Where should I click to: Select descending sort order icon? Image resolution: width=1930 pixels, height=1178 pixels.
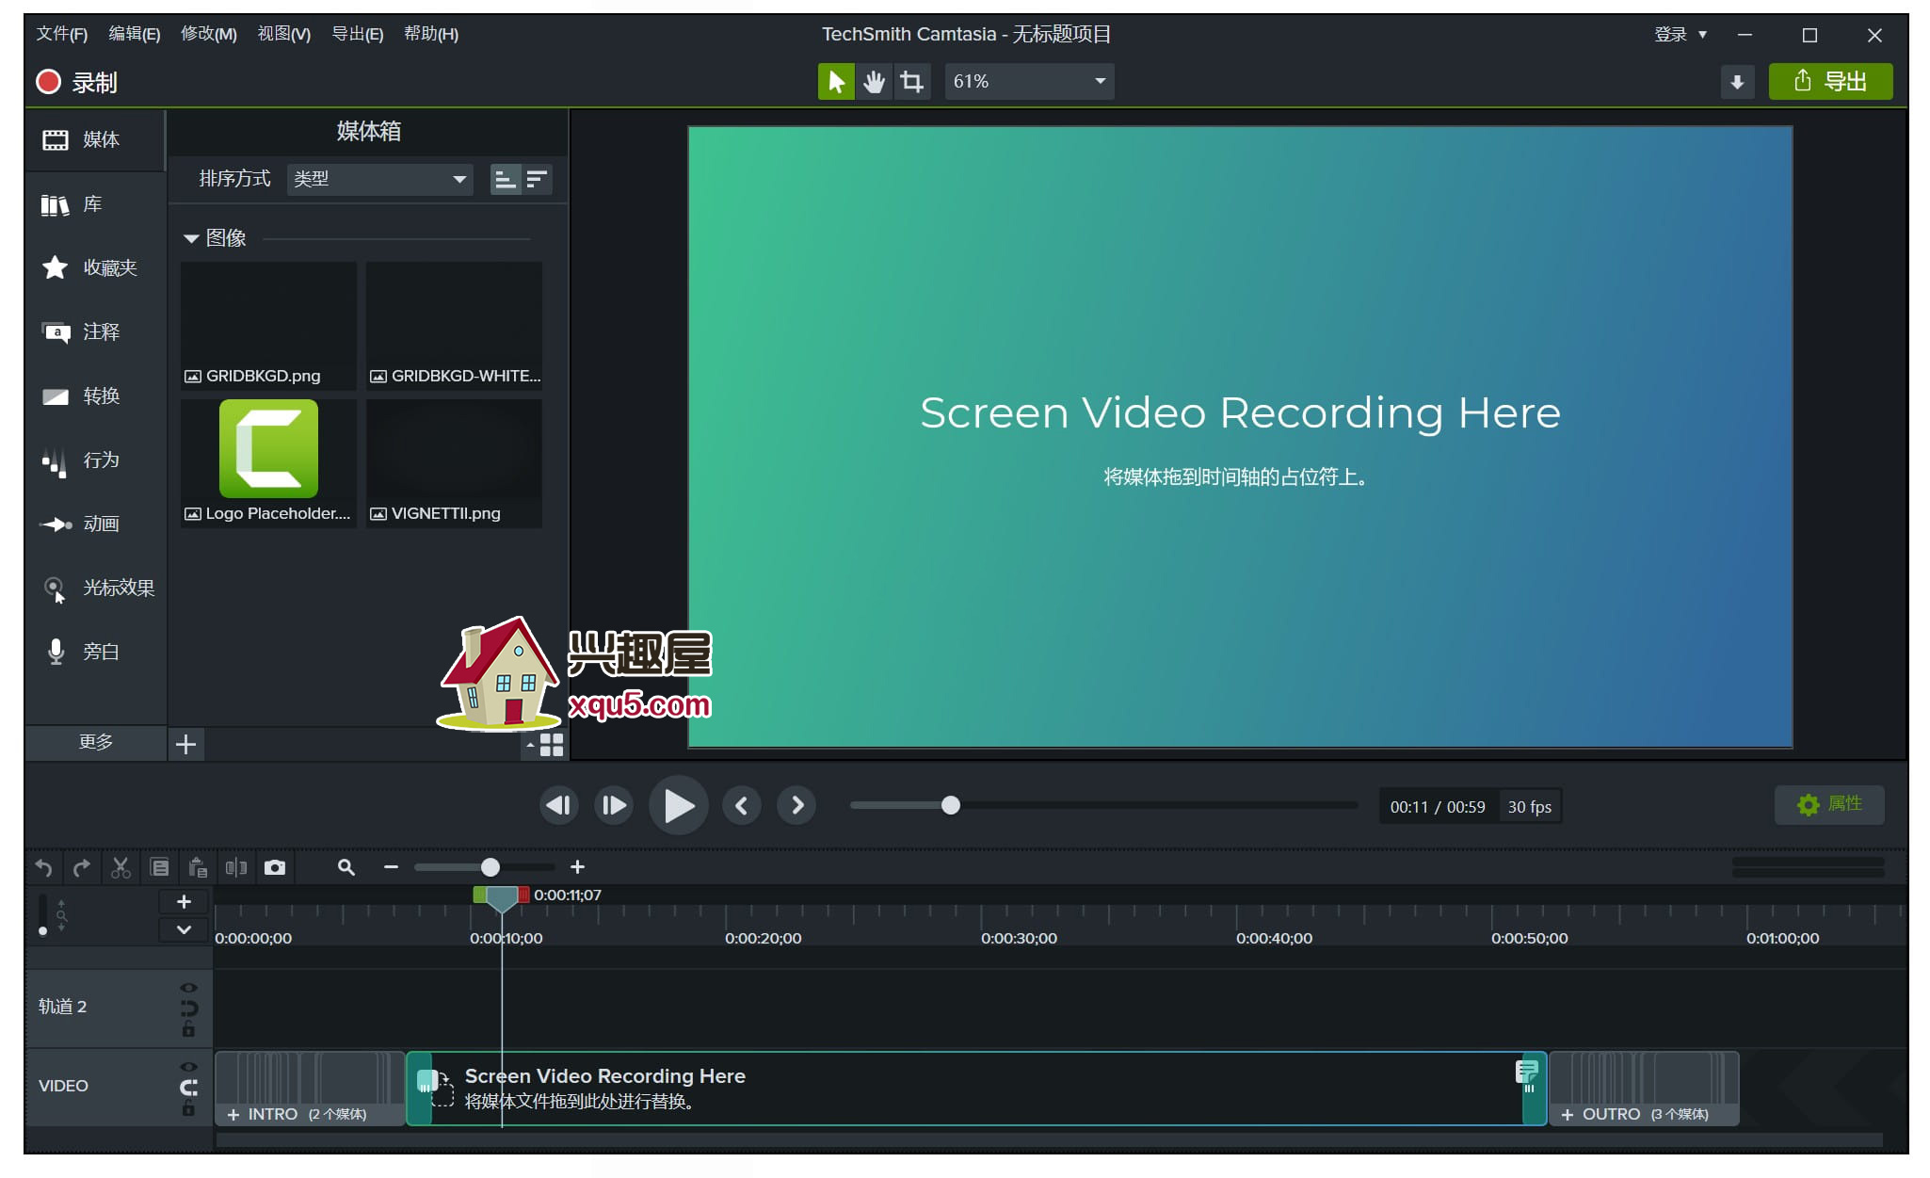(x=537, y=179)
